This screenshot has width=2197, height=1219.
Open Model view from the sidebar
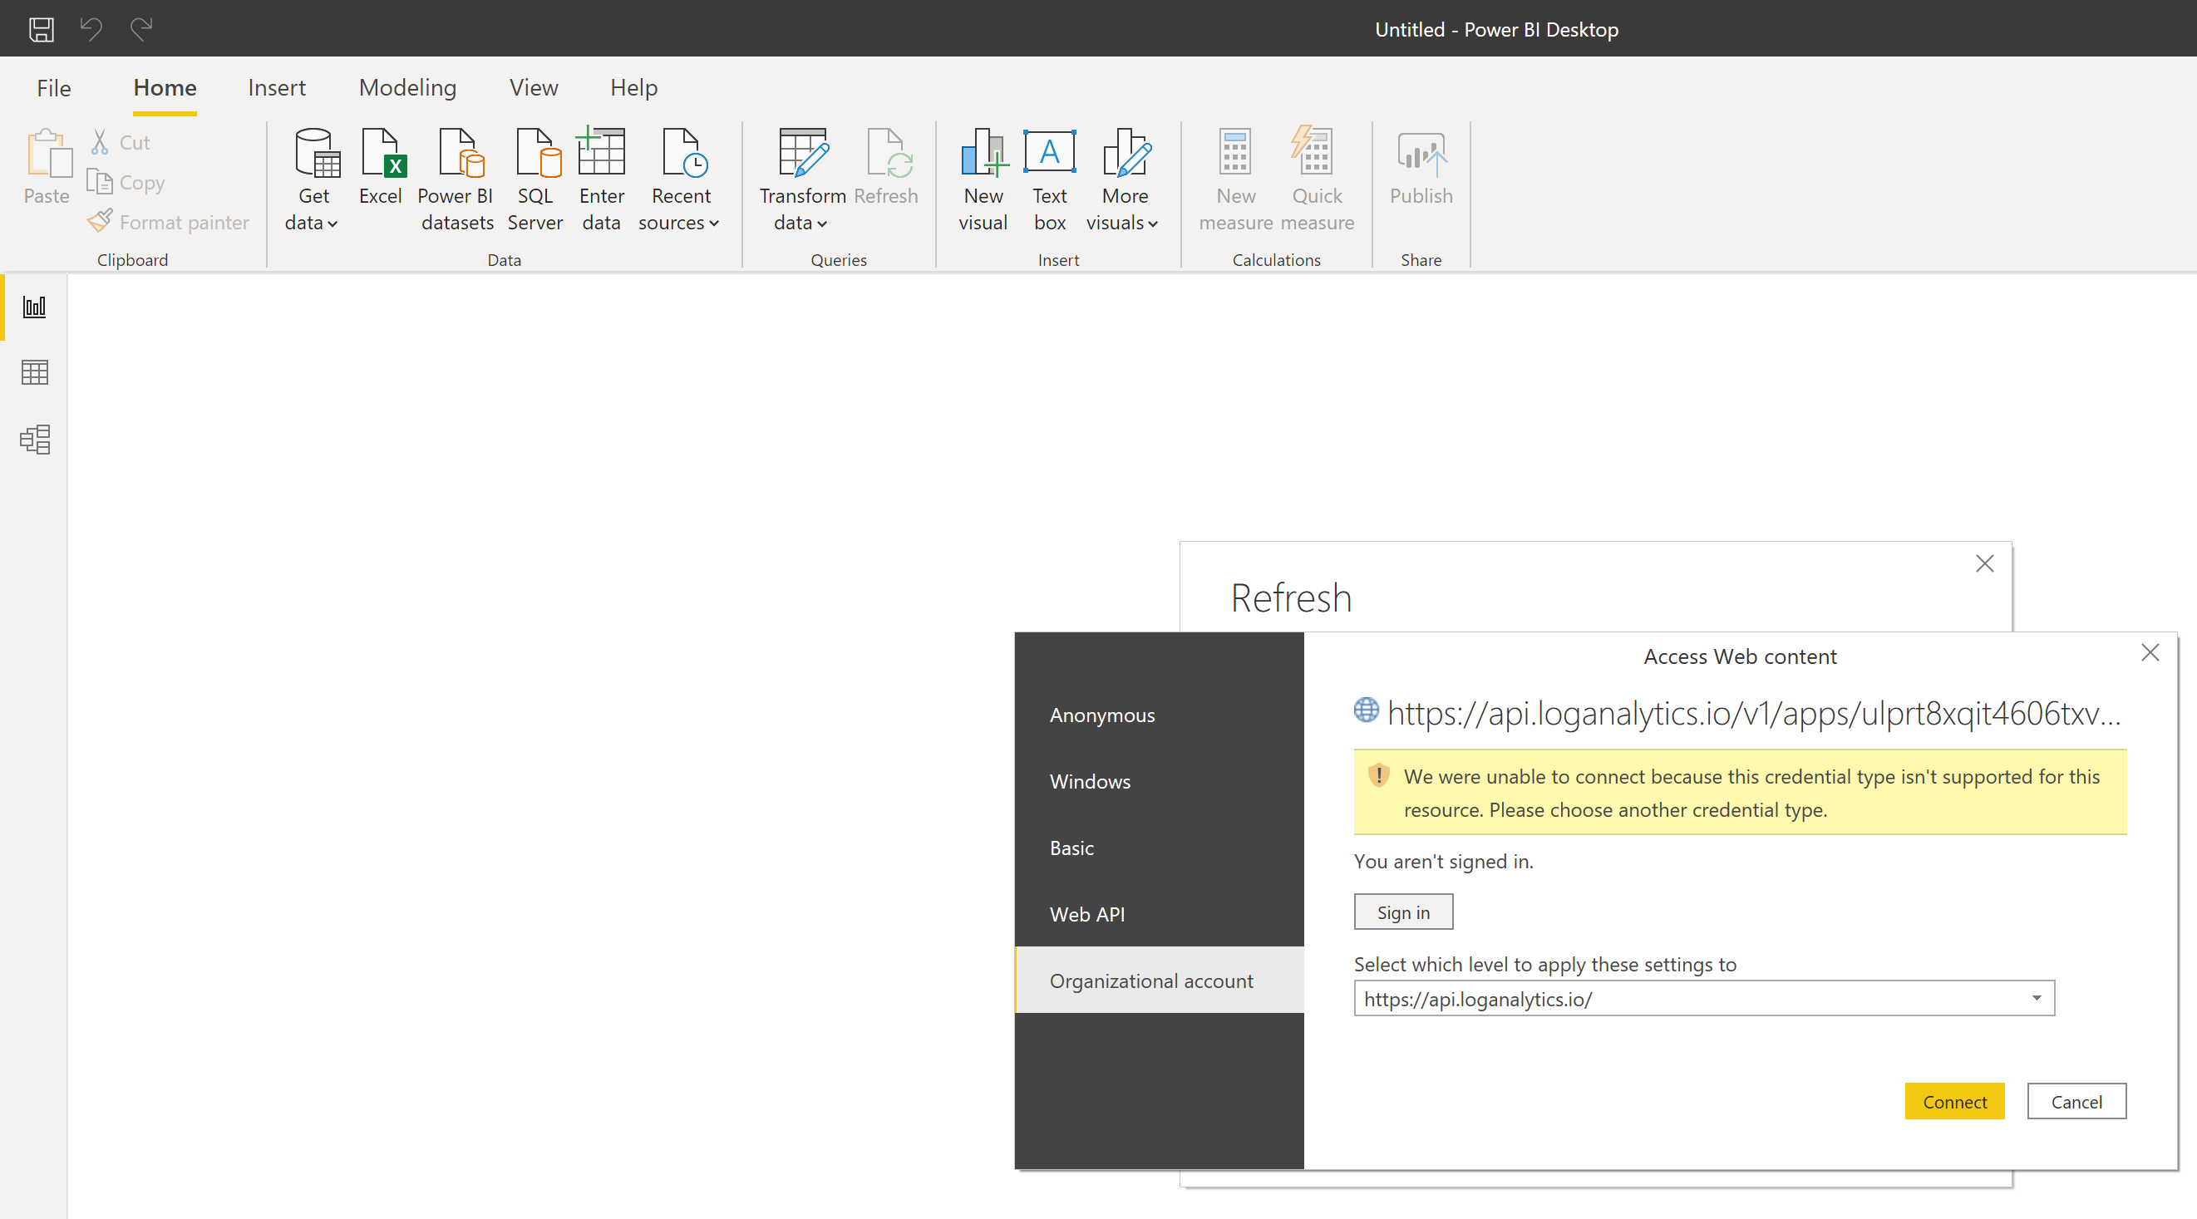[x=34, y=440]
